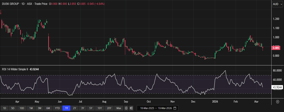Click the table view icon beside Max
This screenshot has height=112, width=284.
click(x=132, y=108)
